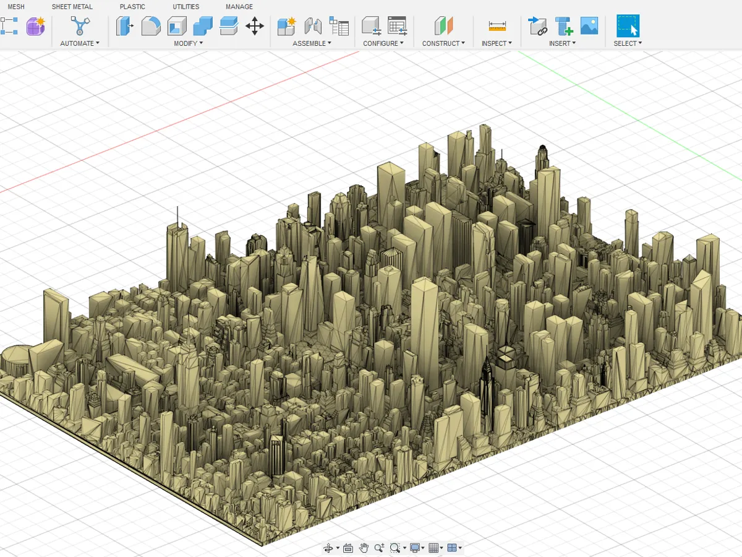Expand the AUTOMATE dropdown
The image size is (742, 557).
point(80,43)
